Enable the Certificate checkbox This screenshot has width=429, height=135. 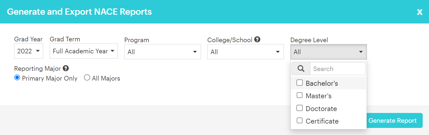pyautogui.click(x=300, y=121)
